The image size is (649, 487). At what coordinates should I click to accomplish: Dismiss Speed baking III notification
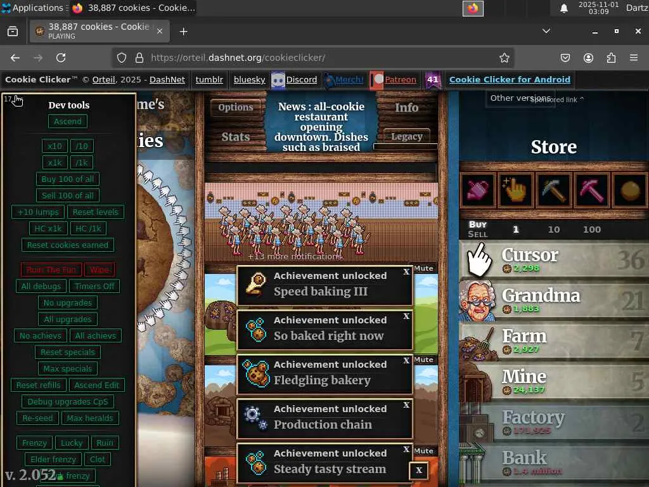tap(406, 272)
